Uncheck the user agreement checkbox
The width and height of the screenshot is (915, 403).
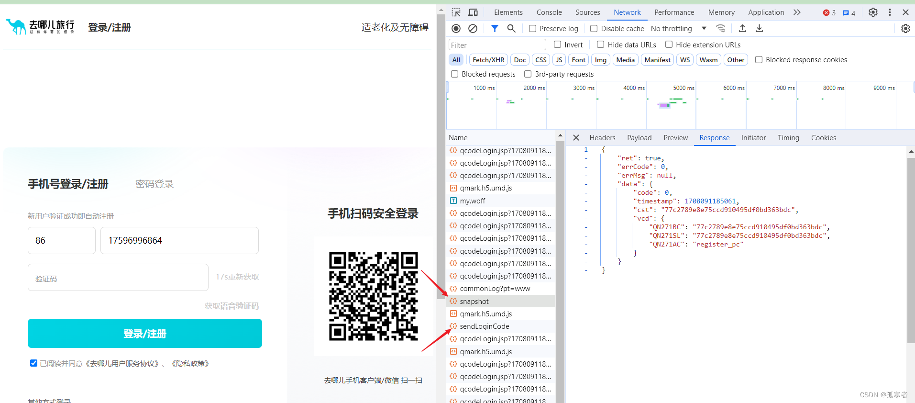pyautogui.click(x=33, y=363)
